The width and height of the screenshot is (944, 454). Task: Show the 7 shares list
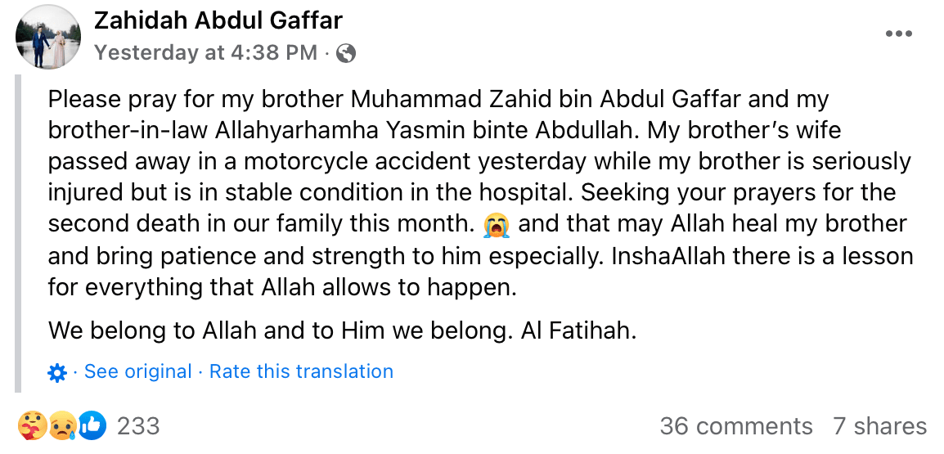click(x=879, y=426)
